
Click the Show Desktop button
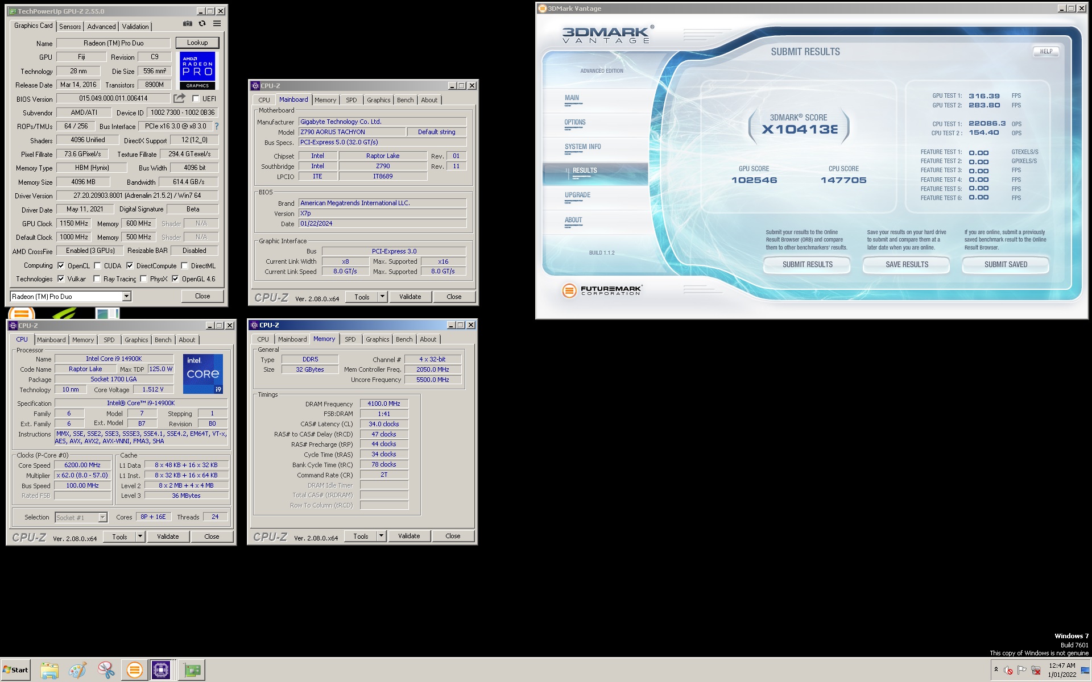pos(1085,671)
